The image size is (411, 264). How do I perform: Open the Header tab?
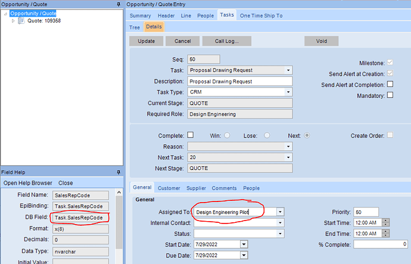(166, 15)
